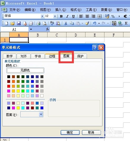The height and width of the screenshot is (141, 130).
Task: Switch to 数字 tab
Action: 9,56
